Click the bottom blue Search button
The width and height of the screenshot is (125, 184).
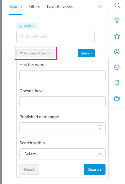[94, 169]
